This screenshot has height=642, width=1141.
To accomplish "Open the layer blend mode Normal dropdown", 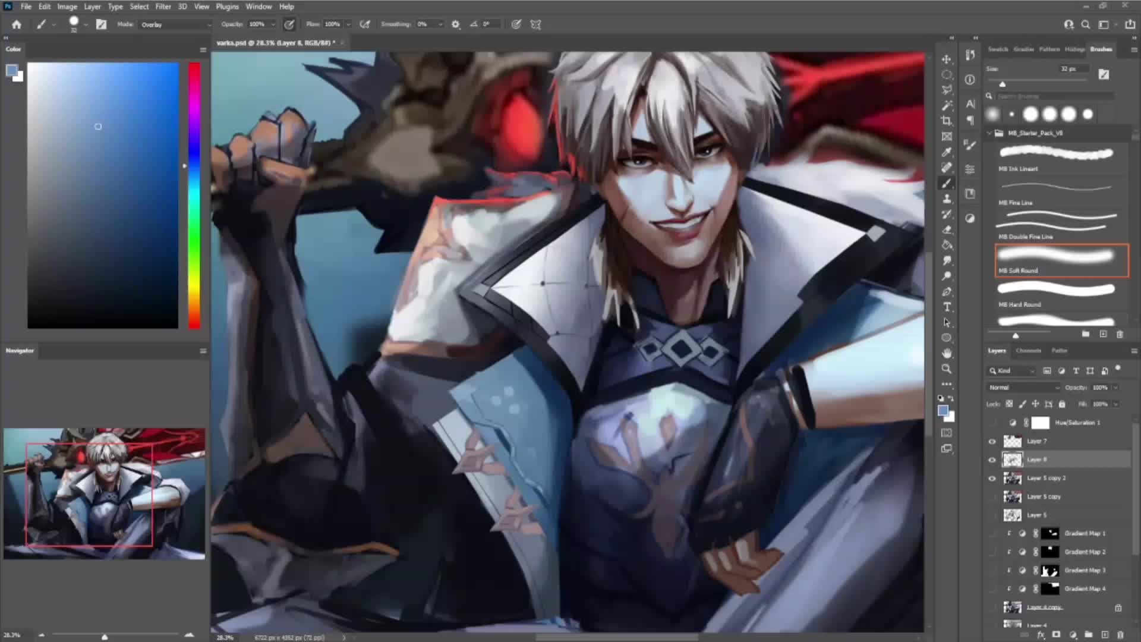I will pyautogui.click(x=1023, y=388).
